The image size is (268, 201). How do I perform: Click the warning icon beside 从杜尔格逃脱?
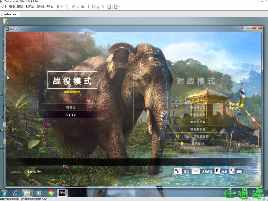tap(178, 136)
